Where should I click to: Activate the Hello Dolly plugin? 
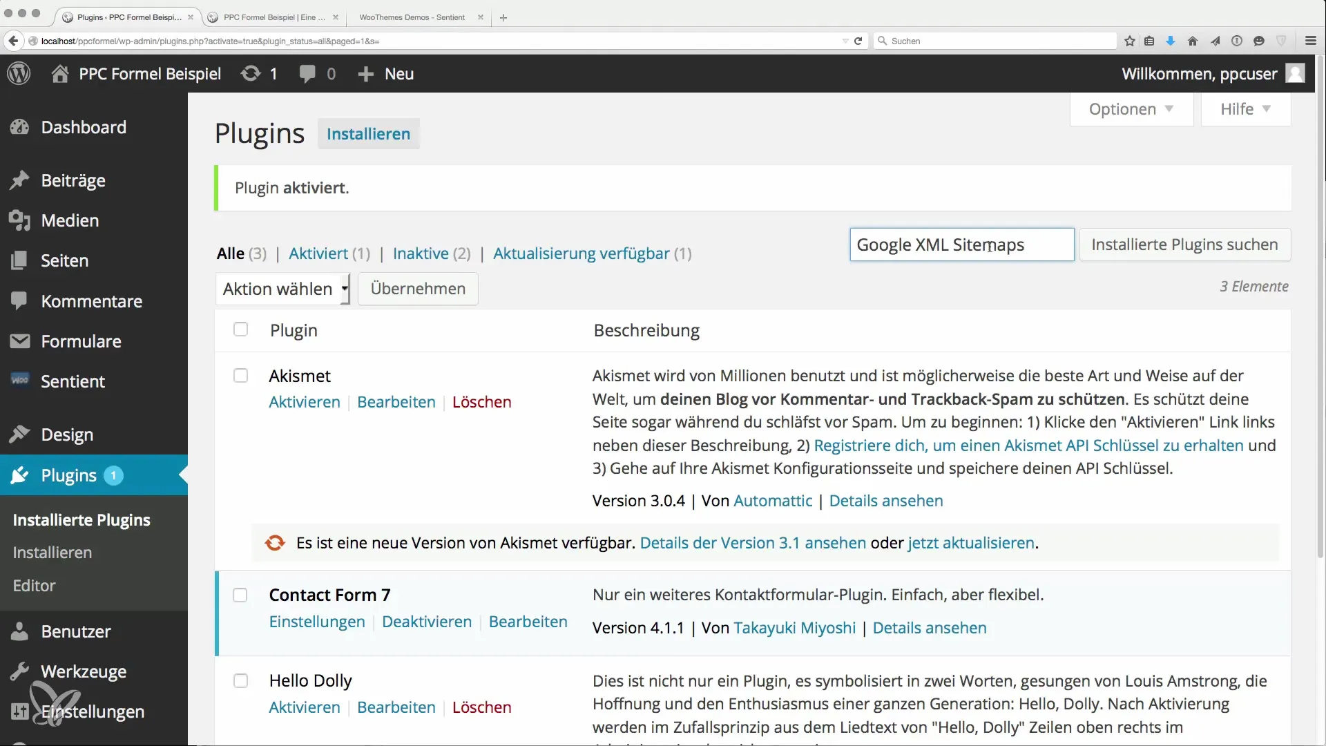point(305,707)
